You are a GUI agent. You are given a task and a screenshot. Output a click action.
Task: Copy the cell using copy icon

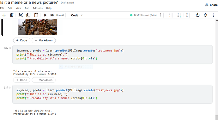pyautogui.click(x=28, y=15)
